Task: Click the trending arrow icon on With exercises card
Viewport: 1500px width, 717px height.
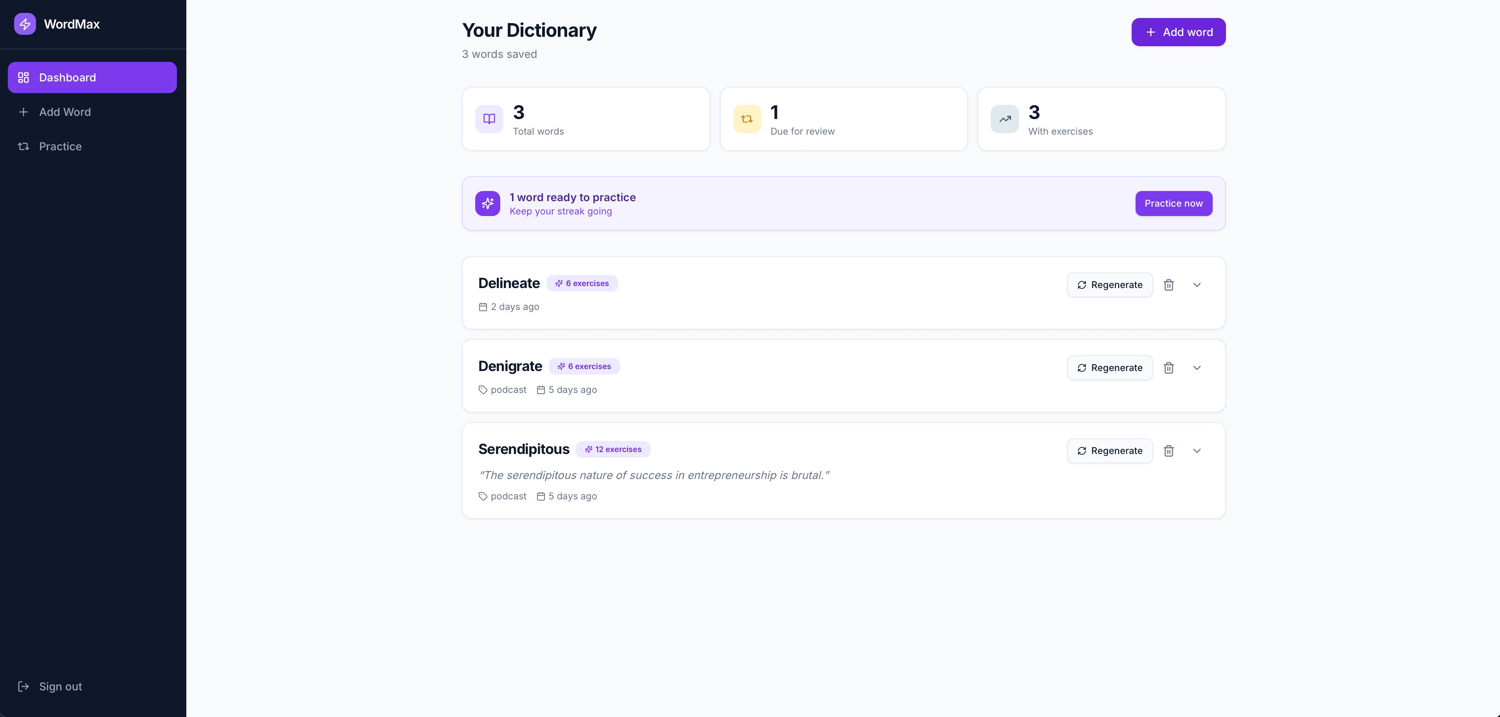Action: (1004, 119)
